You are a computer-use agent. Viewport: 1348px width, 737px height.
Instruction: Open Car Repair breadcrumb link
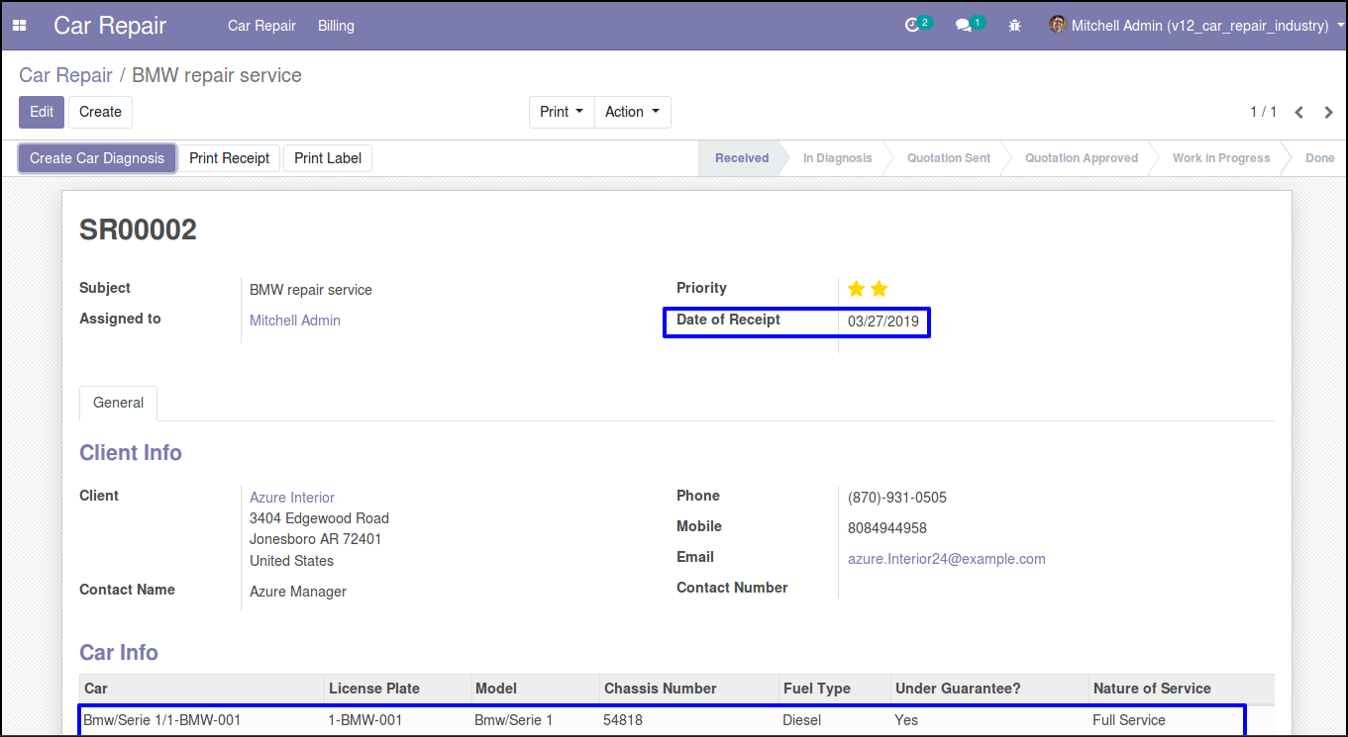click(x=65, y=75)
